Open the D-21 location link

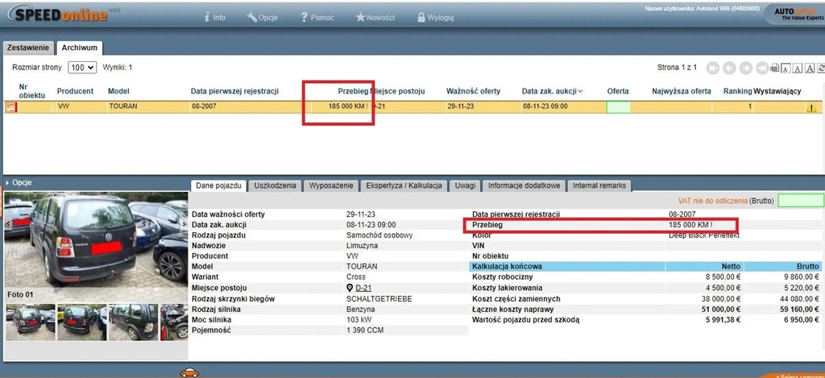point(363,288)
